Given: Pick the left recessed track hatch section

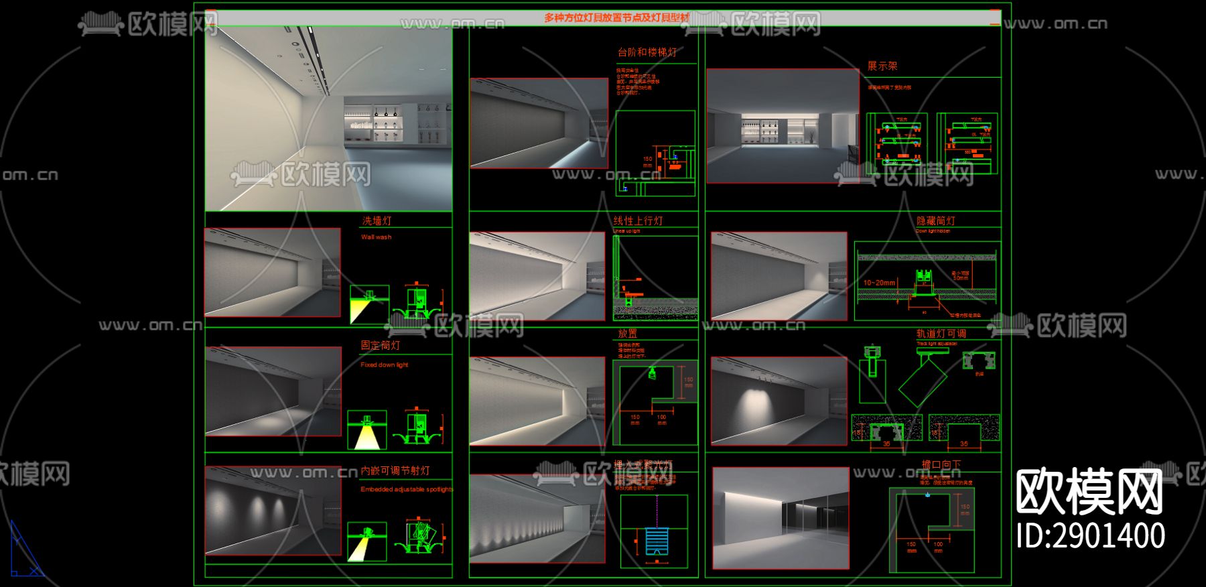Looking at the screenshot, I should click(886, 428).
